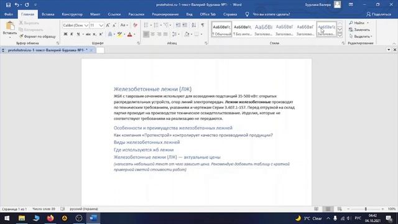Click the numbered list icon

tap(156, 25)
